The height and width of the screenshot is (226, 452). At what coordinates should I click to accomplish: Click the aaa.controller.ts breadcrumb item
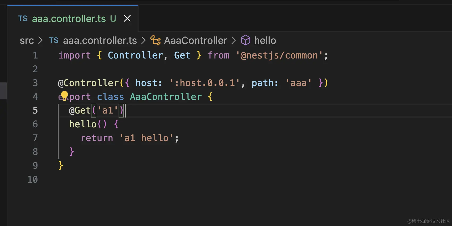pyautogui.click(x=100, y=41)
